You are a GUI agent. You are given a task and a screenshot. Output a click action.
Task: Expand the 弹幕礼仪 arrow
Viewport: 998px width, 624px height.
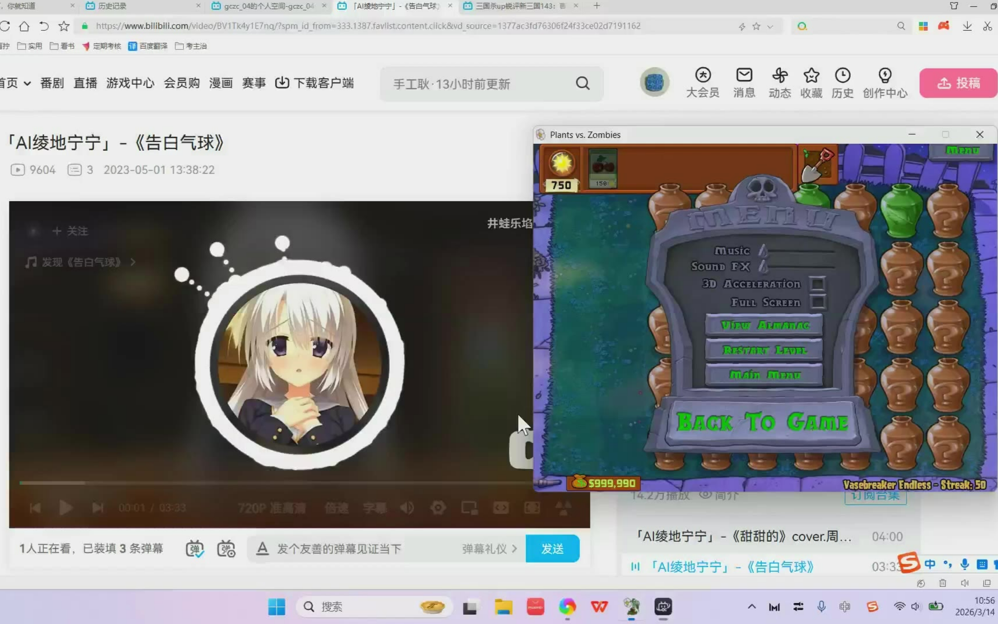click(514, 549)
